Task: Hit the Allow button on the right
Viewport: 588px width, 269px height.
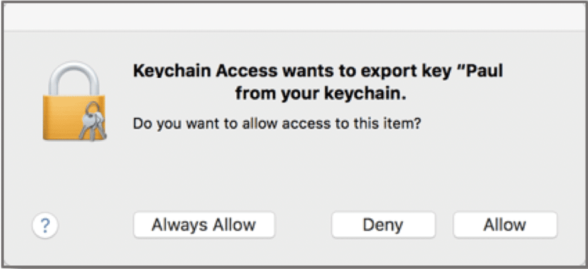Action: (504, 224)
